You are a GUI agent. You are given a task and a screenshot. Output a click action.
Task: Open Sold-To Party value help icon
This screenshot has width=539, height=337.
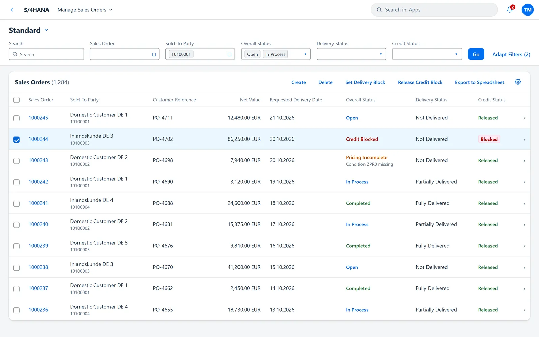click(x=229, y=54)
